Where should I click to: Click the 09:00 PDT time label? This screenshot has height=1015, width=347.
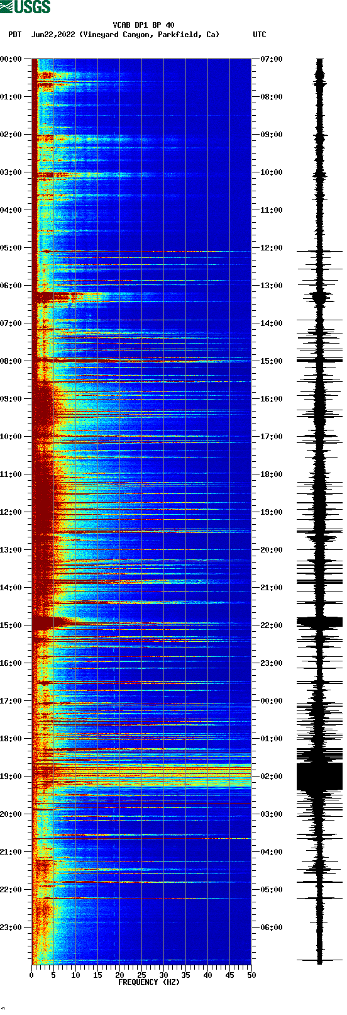(11, 399)
